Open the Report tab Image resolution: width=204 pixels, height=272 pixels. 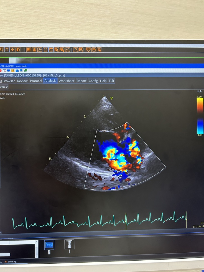pyautogui.click(x=81, y=81)
